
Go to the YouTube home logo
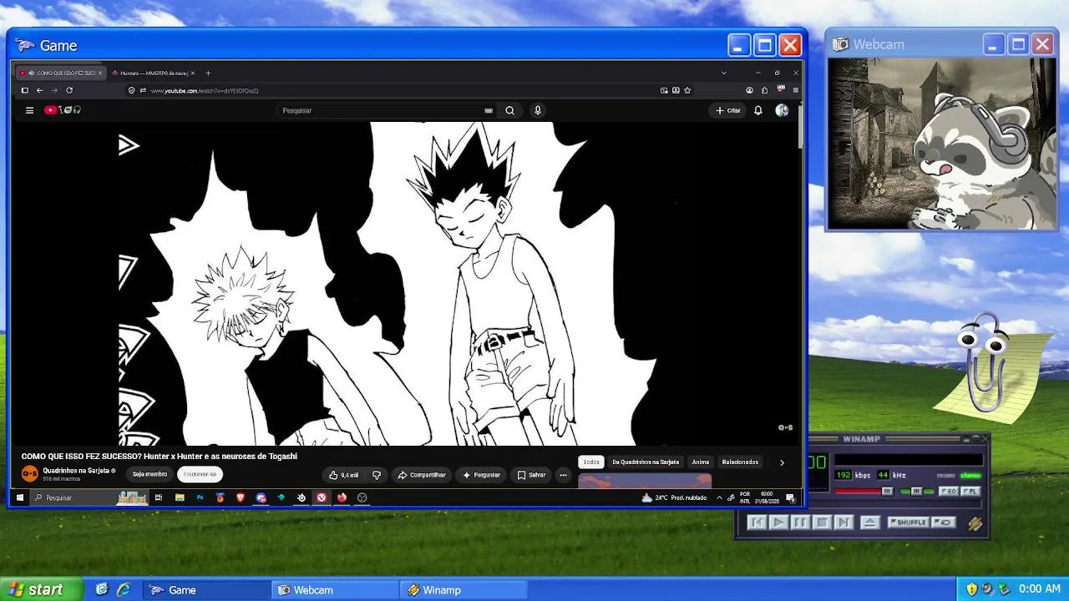[62, 110]
